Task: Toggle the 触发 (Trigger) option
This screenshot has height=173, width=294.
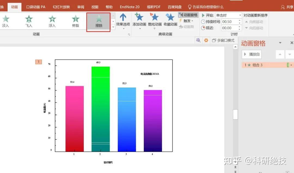Action: click(186, 21)
